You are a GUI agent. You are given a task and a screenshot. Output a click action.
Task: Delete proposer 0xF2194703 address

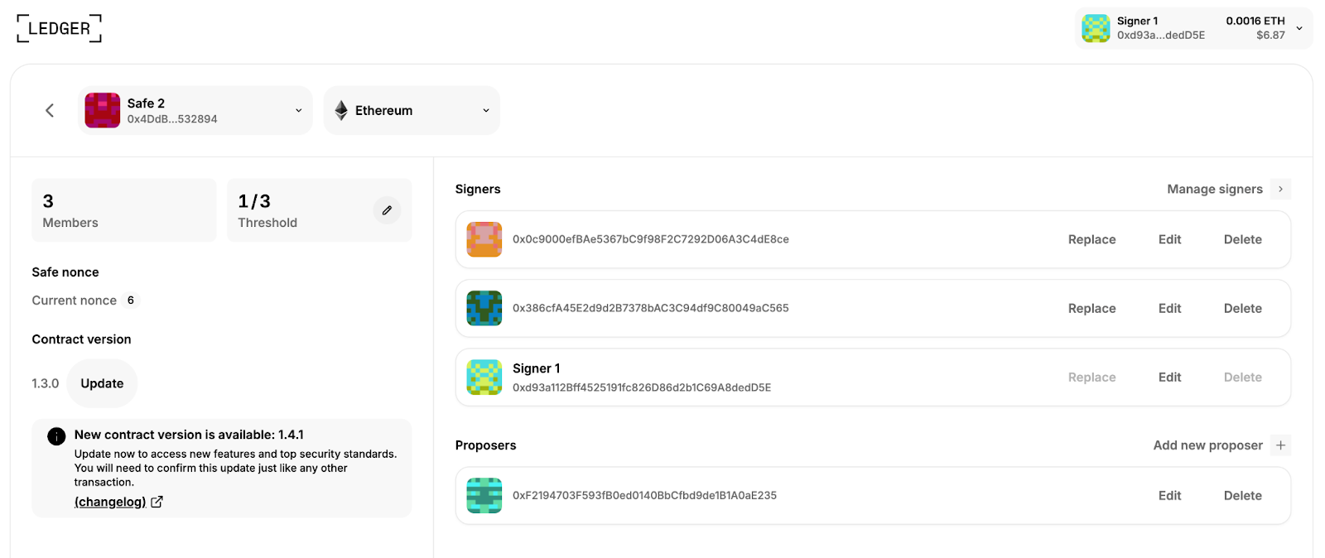tap(1242, 495)
